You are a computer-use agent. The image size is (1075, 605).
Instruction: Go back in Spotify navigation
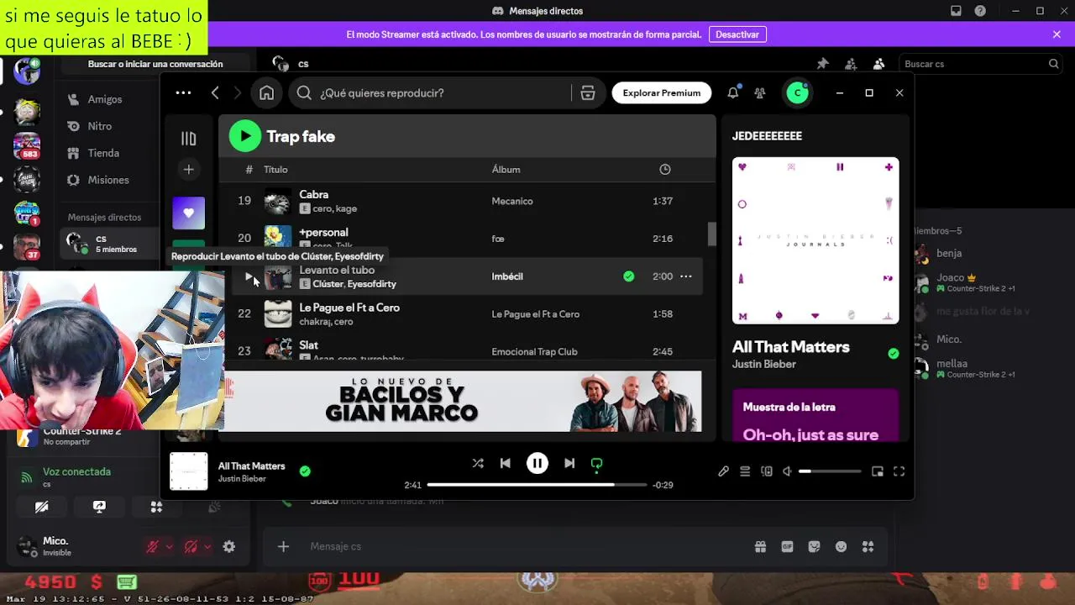215,92
